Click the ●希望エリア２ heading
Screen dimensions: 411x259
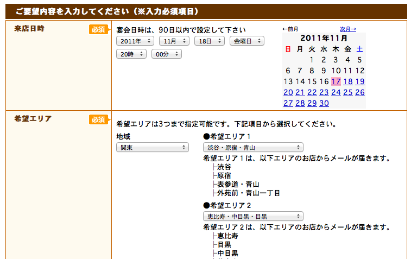tap(227, 206)
